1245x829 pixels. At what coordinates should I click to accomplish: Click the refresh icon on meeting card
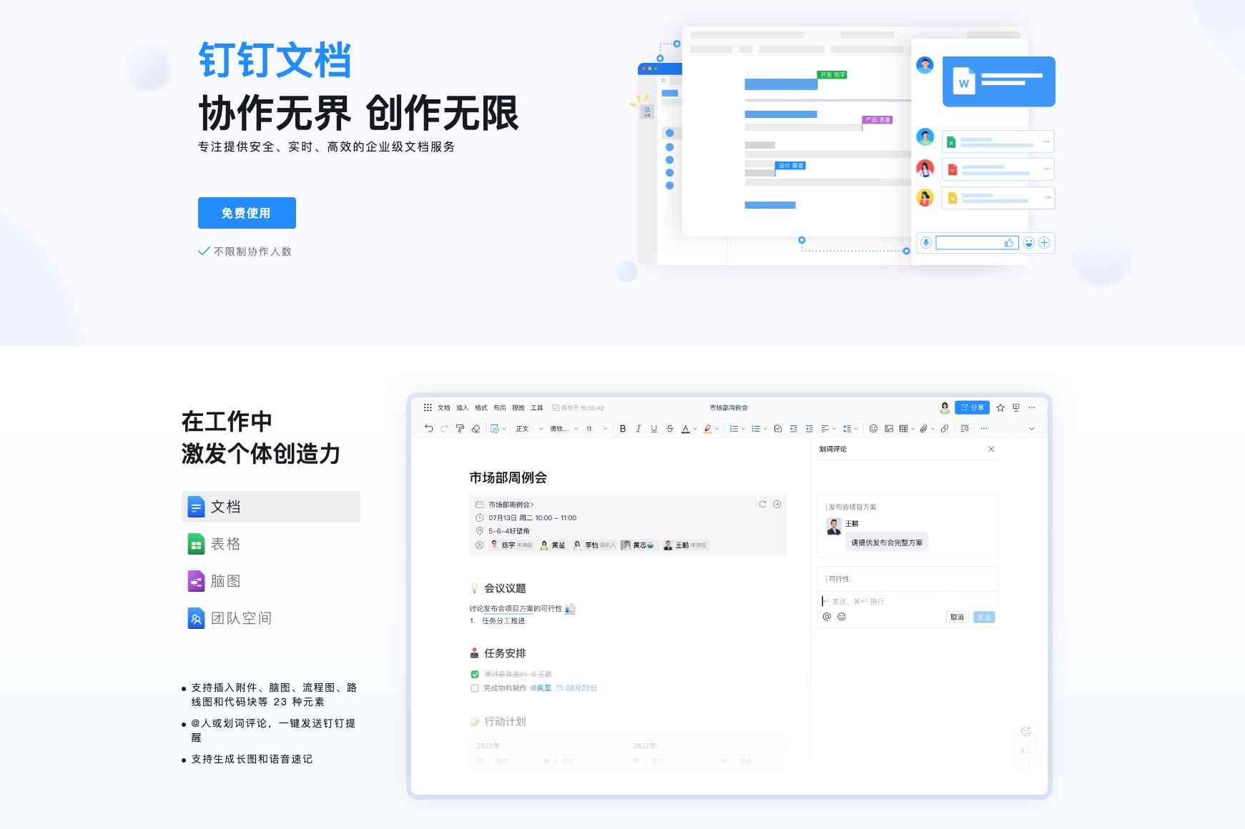pyautogui.click(x=763, y=504)
